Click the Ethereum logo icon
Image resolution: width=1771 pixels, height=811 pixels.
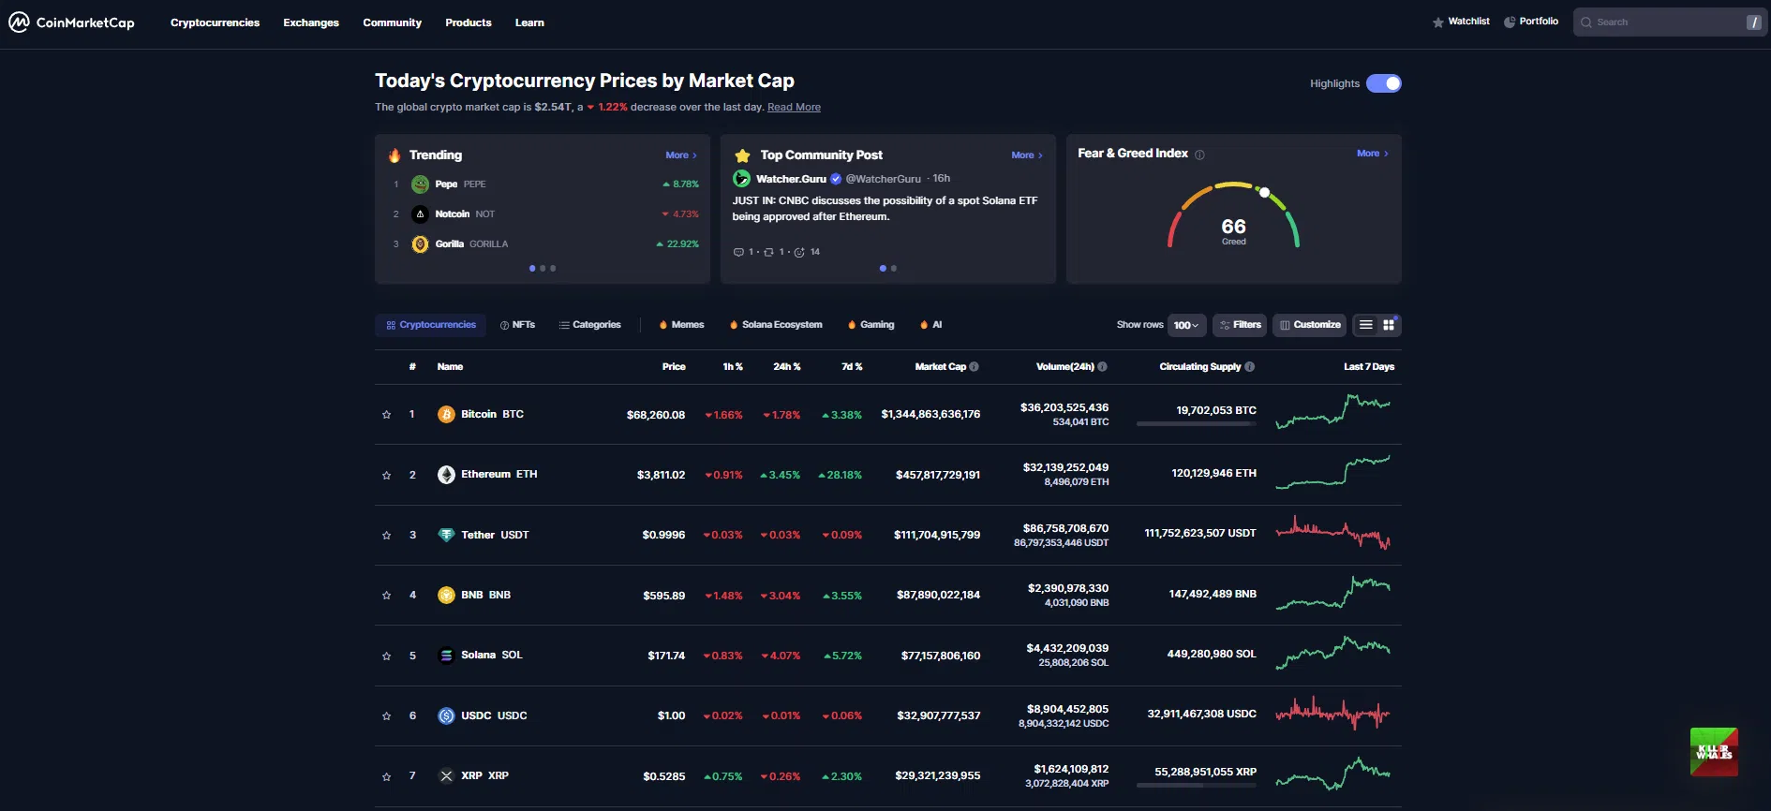tap(447, 475)
